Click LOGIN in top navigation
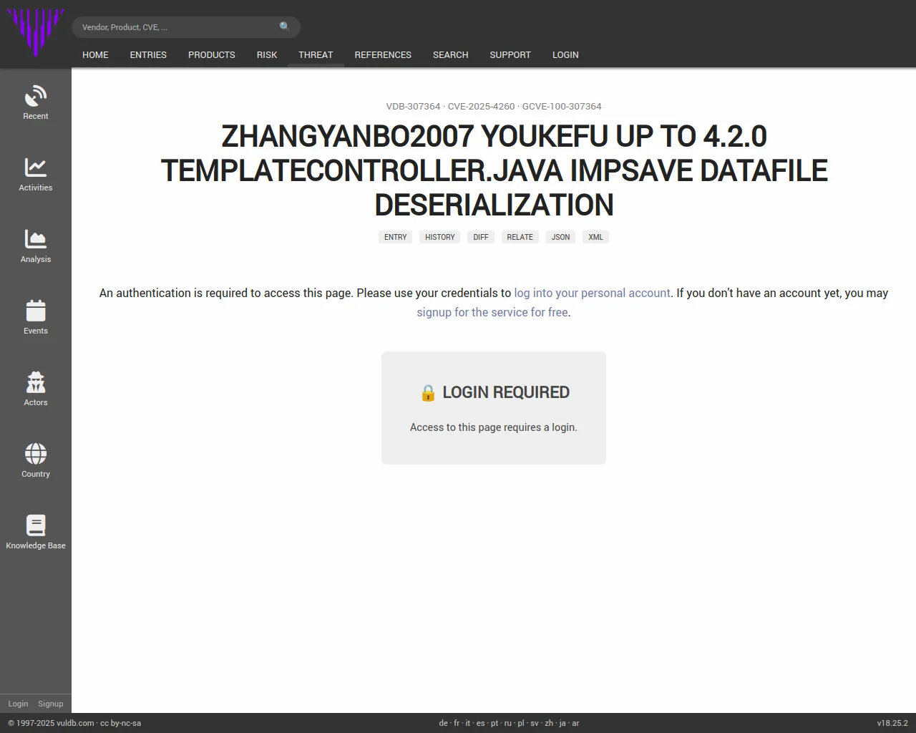 point(565,54)
